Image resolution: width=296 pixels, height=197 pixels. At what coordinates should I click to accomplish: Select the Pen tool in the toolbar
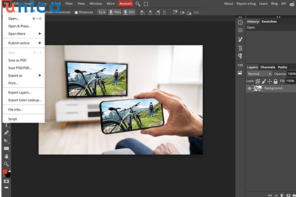tap(6, 132)
